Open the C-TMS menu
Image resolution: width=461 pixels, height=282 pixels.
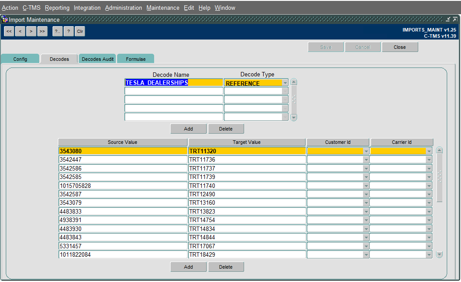(32, 8)
